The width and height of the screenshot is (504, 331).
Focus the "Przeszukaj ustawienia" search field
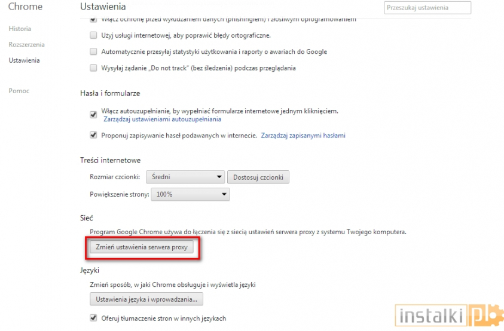coord(427,8)
